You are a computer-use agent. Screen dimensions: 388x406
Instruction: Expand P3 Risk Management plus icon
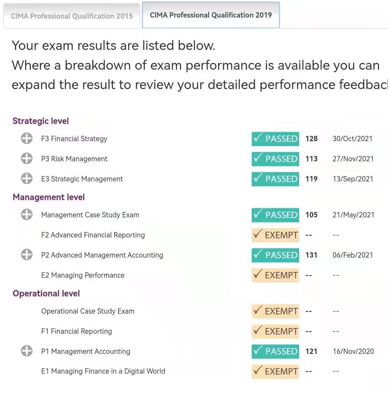pyautogui.click(x=27, y=158)
